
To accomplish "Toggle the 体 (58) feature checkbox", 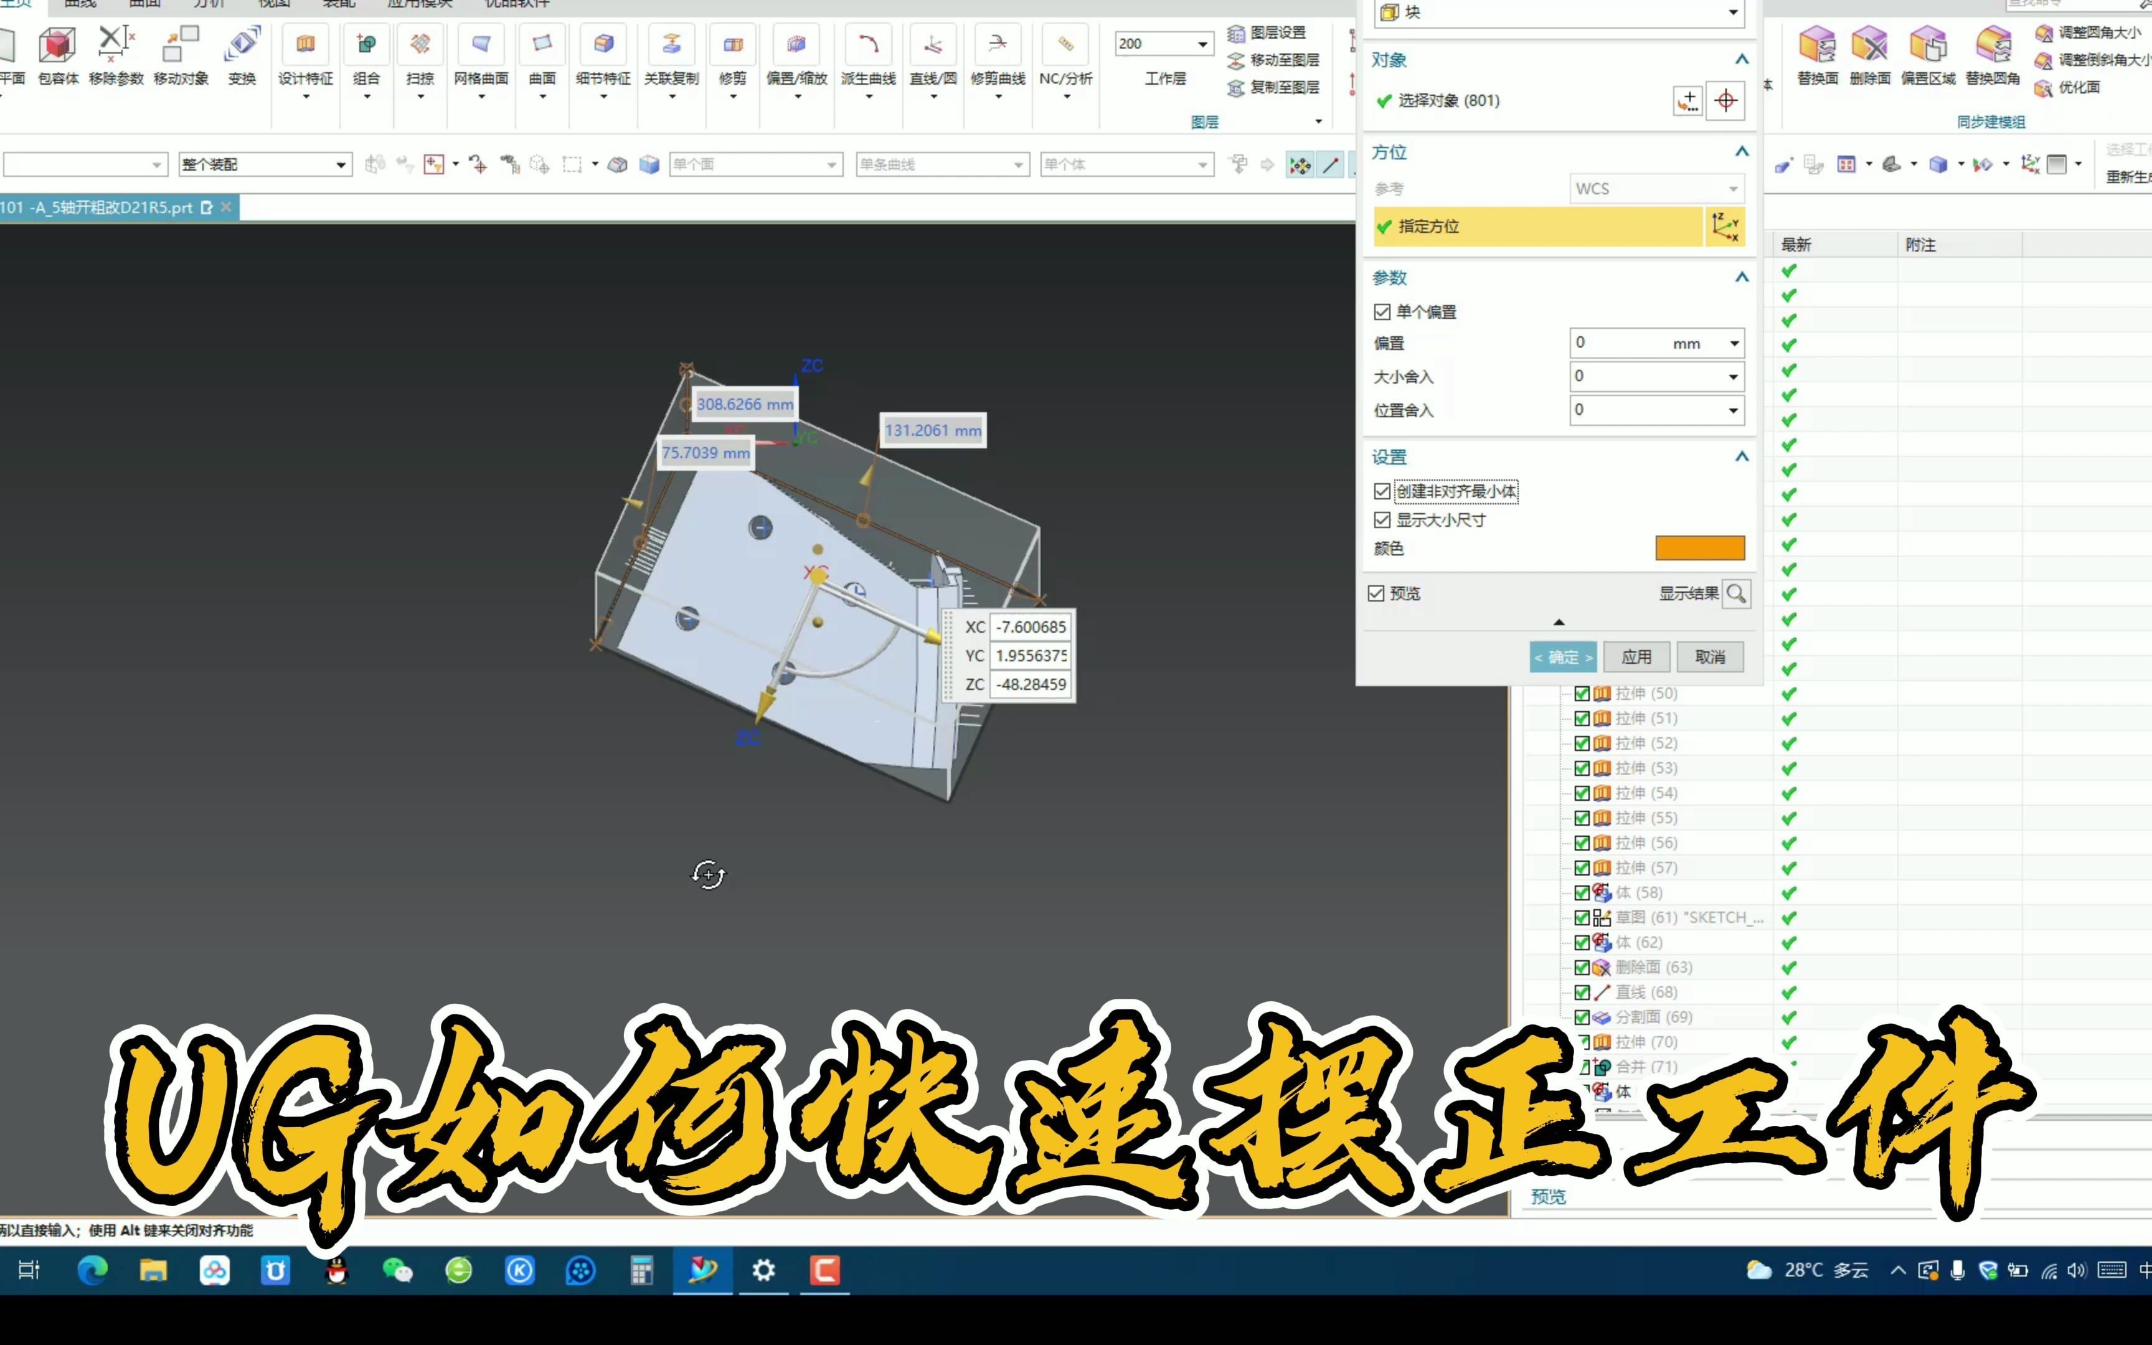I will click(1582, 893).
